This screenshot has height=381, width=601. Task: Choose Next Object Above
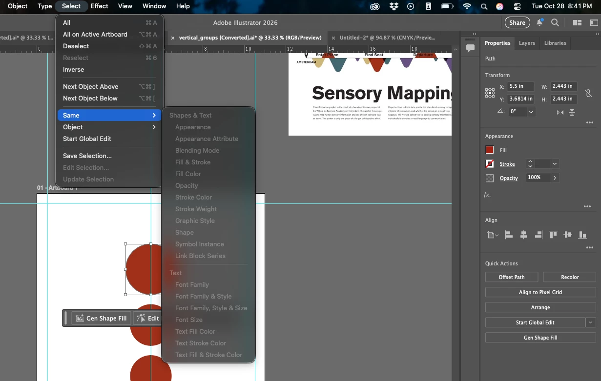click(109, 86)
